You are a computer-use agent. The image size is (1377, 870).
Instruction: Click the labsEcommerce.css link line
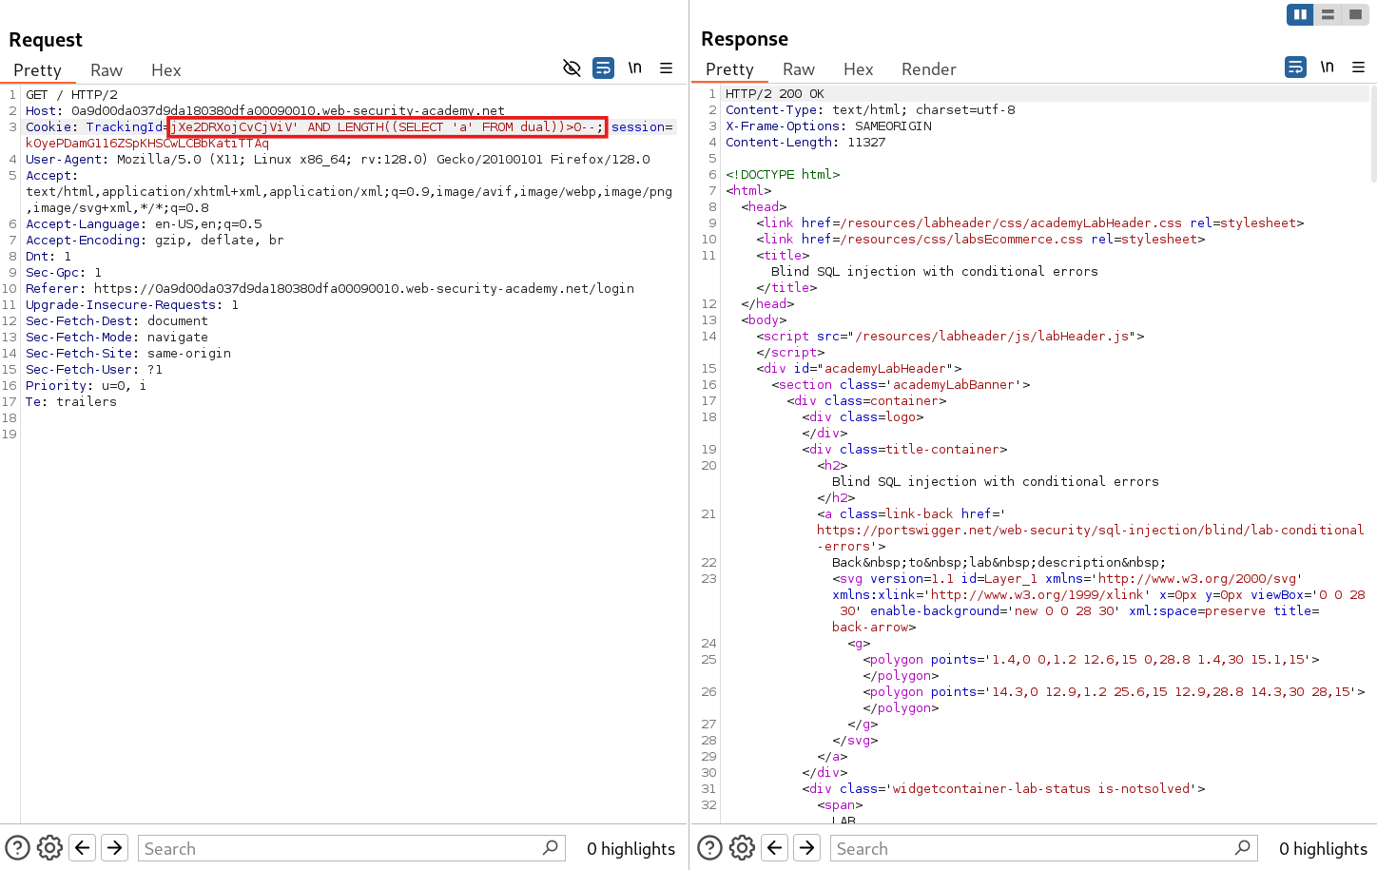click(x=980, y=240)
